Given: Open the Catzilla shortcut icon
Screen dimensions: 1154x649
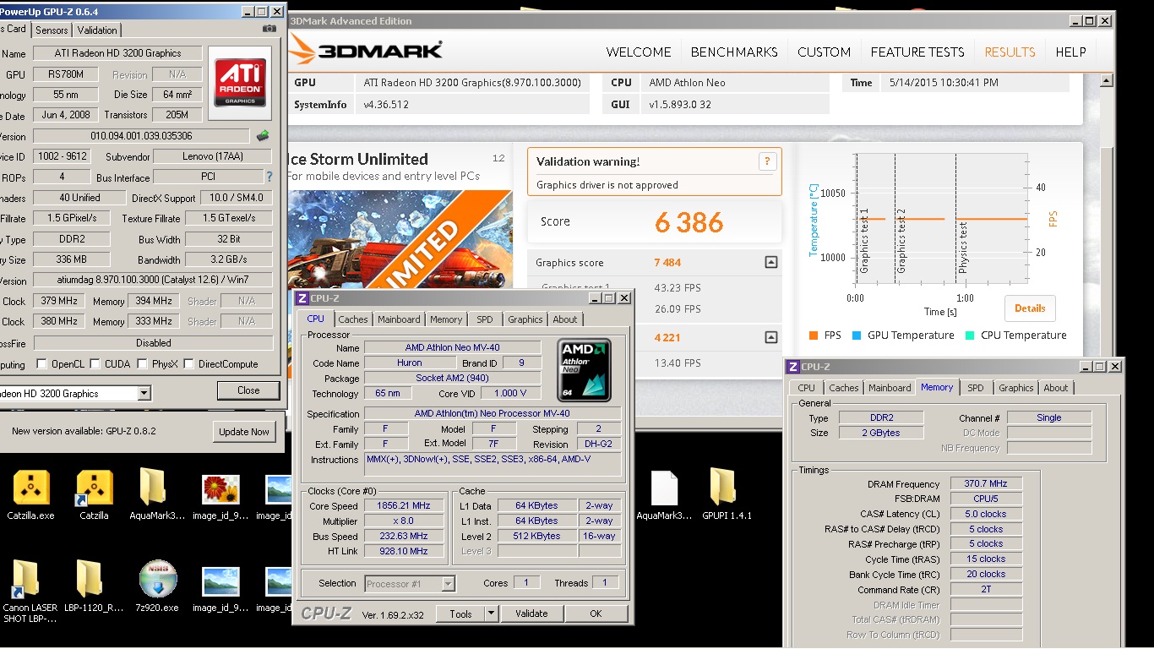Looking at the screenshot, I should pos(95,488).
